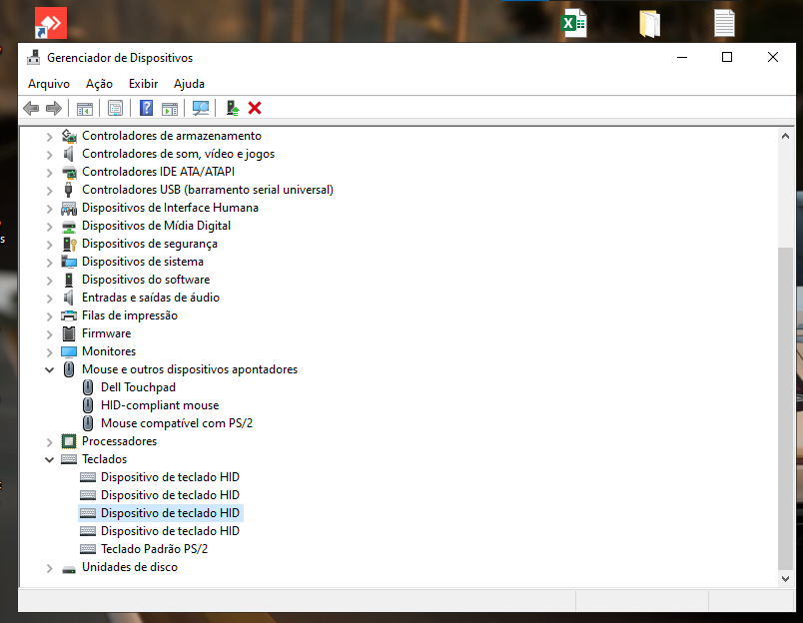Screen dimensions: 803x623
Task: Open the Properties toolbar icon
Action: (x=115, y=108)
